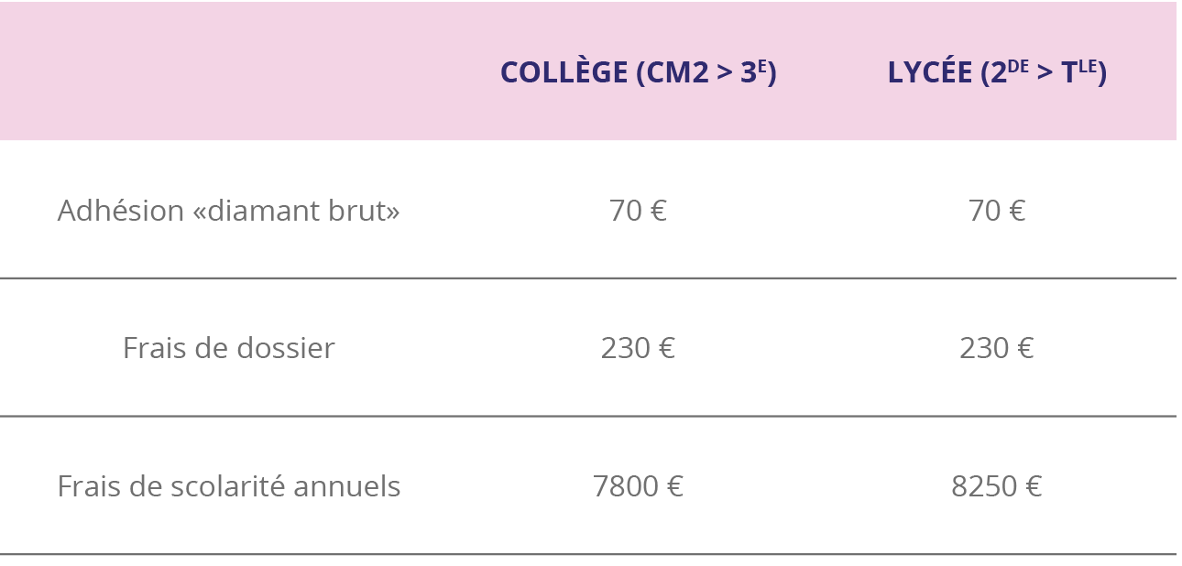The height and width of the screenshot is (566, 1182).
Task: Click the superscript DE in the Lycée header
Action: (1018, 66)
